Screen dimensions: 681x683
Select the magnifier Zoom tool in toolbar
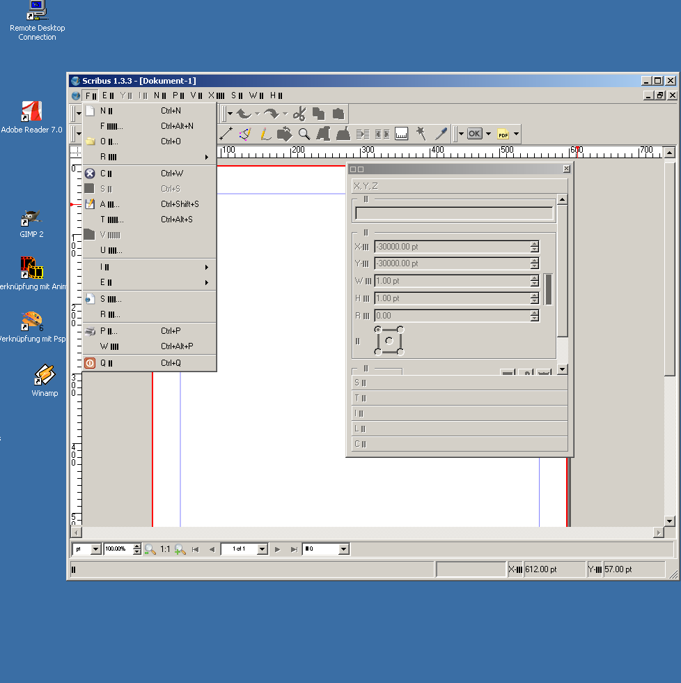click(304, 134)
